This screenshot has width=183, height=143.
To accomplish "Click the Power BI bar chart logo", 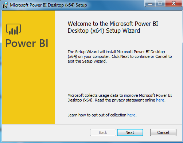I will tap(13, 29).
